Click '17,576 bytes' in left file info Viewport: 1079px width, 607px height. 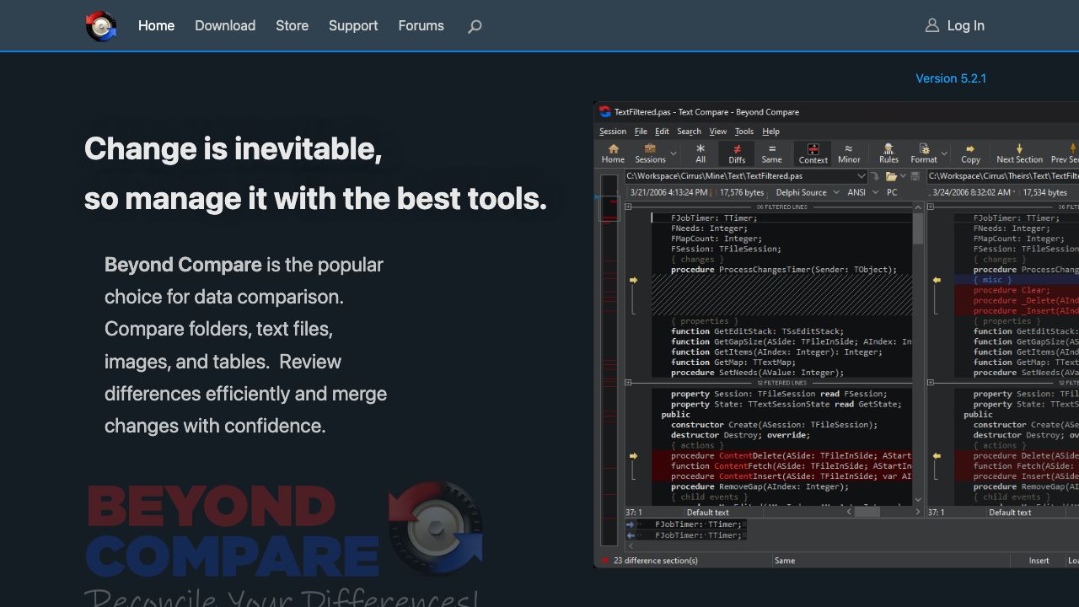[742, 192]
